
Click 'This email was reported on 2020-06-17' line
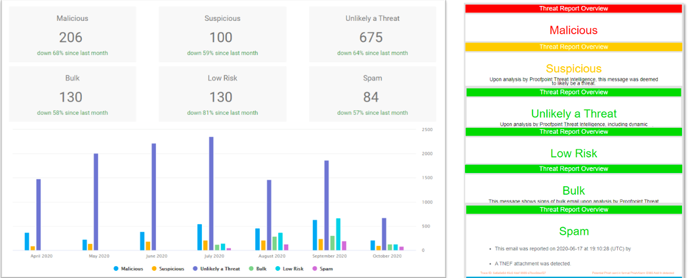coord(563,248)
